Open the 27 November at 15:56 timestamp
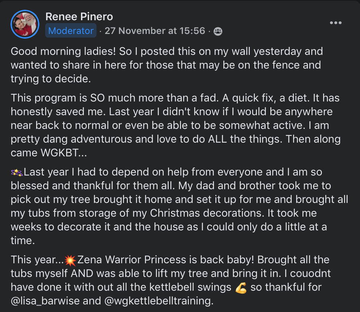 155,31
